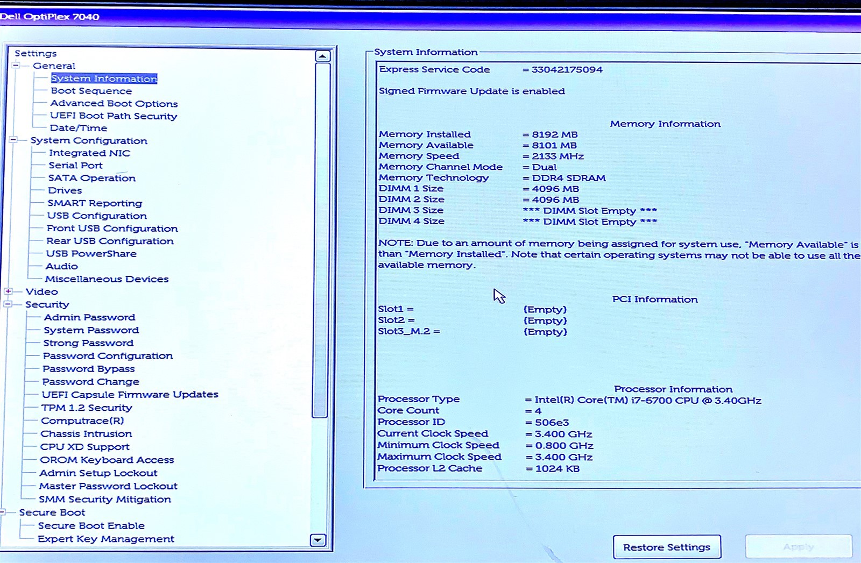Select SATA Operation entry
Image resolution: width=861 pixels, height=563 pixels.
[x=92, y=178]
